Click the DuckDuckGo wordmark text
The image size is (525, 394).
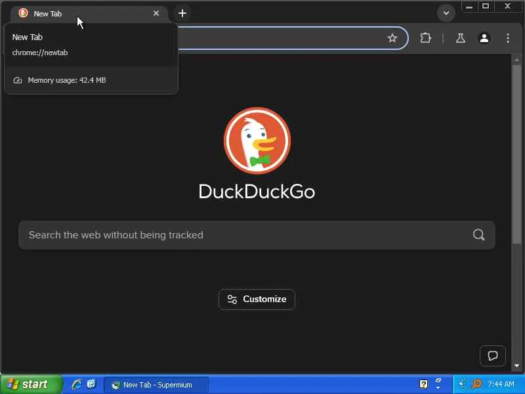point(257,192)
